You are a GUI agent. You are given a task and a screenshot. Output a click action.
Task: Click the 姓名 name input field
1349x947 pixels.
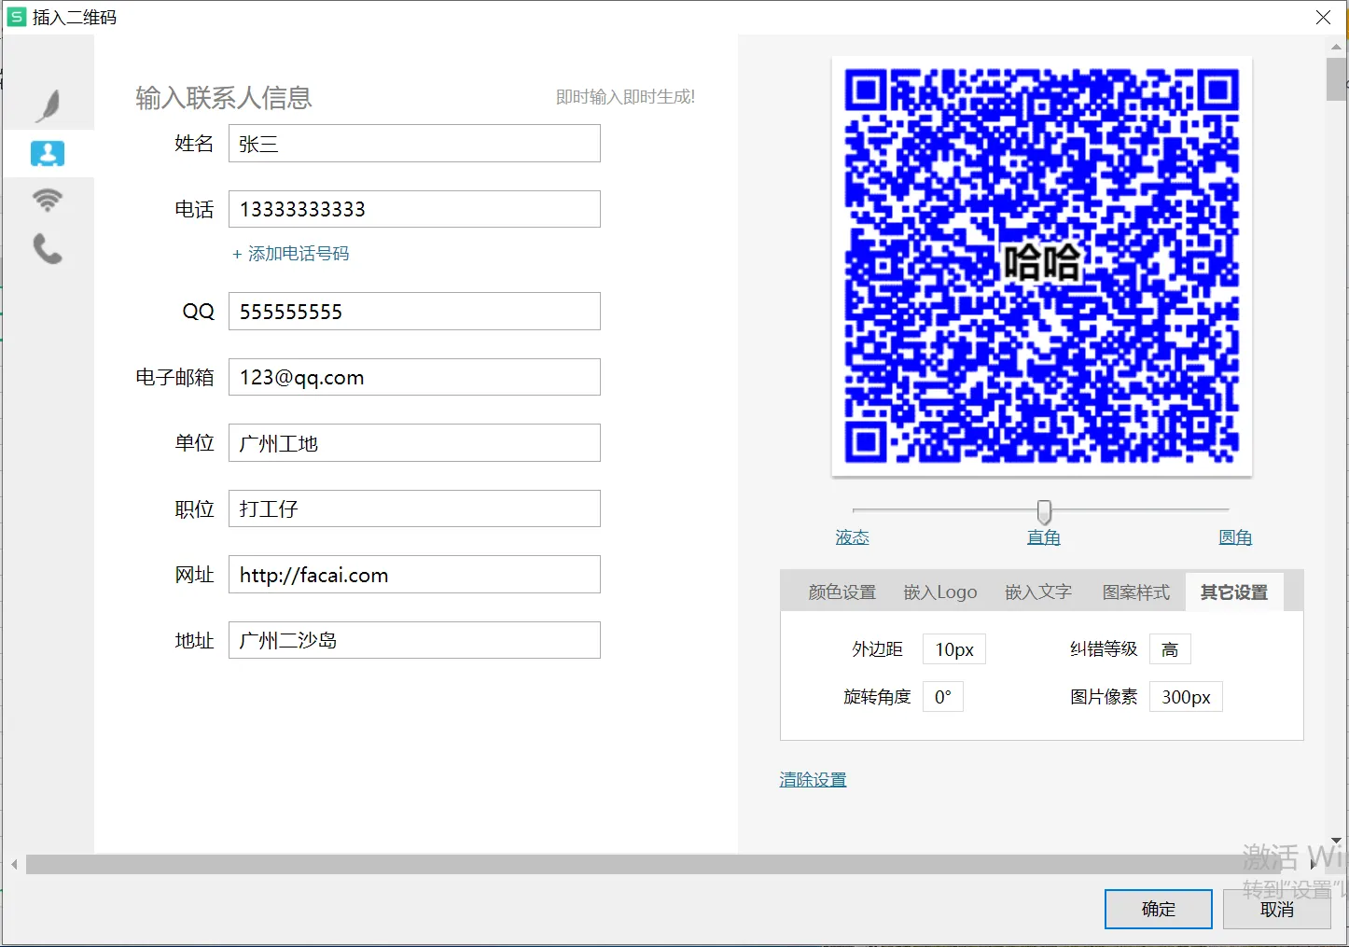point(414,144)
